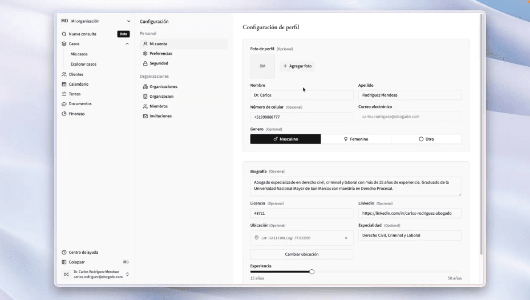Open the Tareas list icon
The height and width of the screenshot is (300, 530).
point(64,94)
